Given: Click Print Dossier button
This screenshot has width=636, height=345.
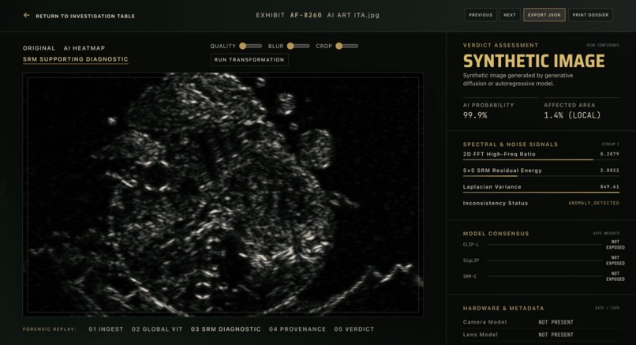Looking at the screenshot, I should coord(590,15).
